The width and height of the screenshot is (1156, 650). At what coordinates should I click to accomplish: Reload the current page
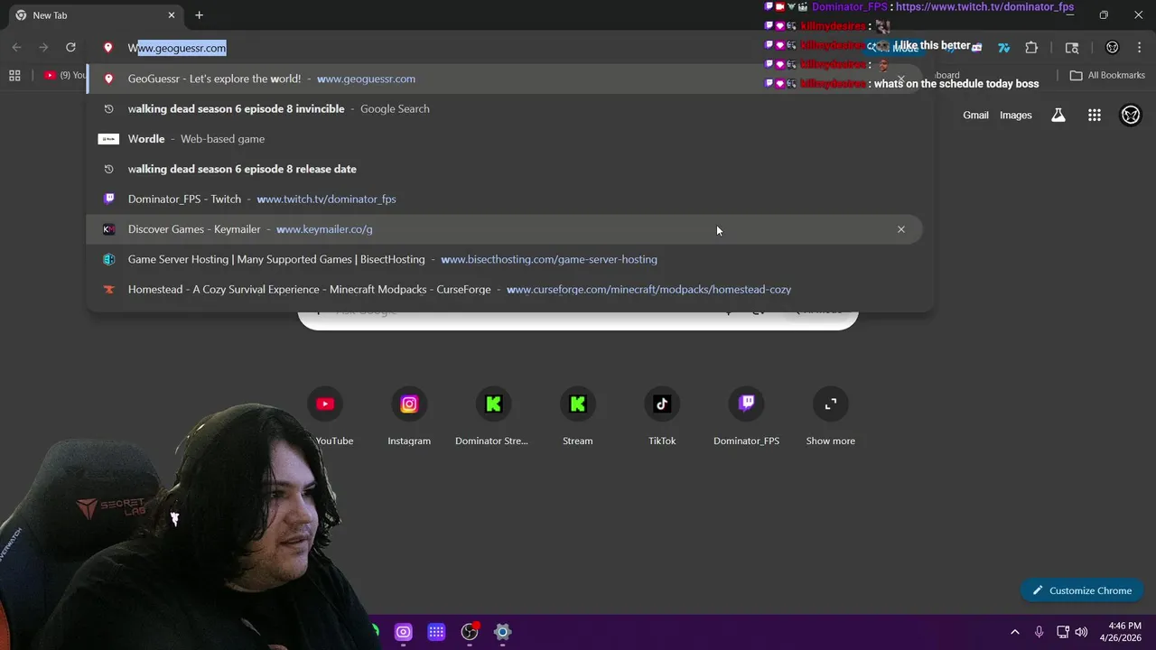(x=70, y=48)
